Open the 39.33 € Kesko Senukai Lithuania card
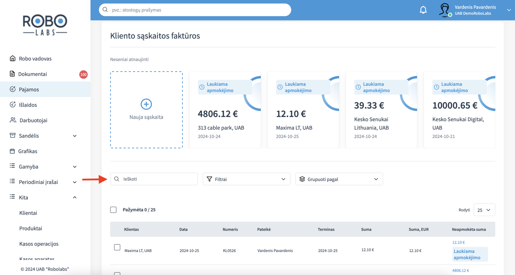Image resolution: width=515 pixels, height=275 pixels. click(381, 110)
